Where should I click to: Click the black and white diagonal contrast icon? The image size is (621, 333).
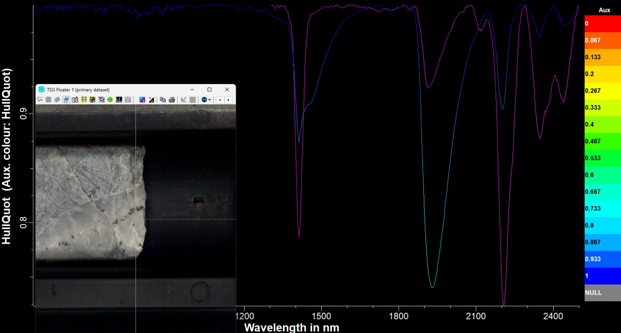click(x=151, y=100)
